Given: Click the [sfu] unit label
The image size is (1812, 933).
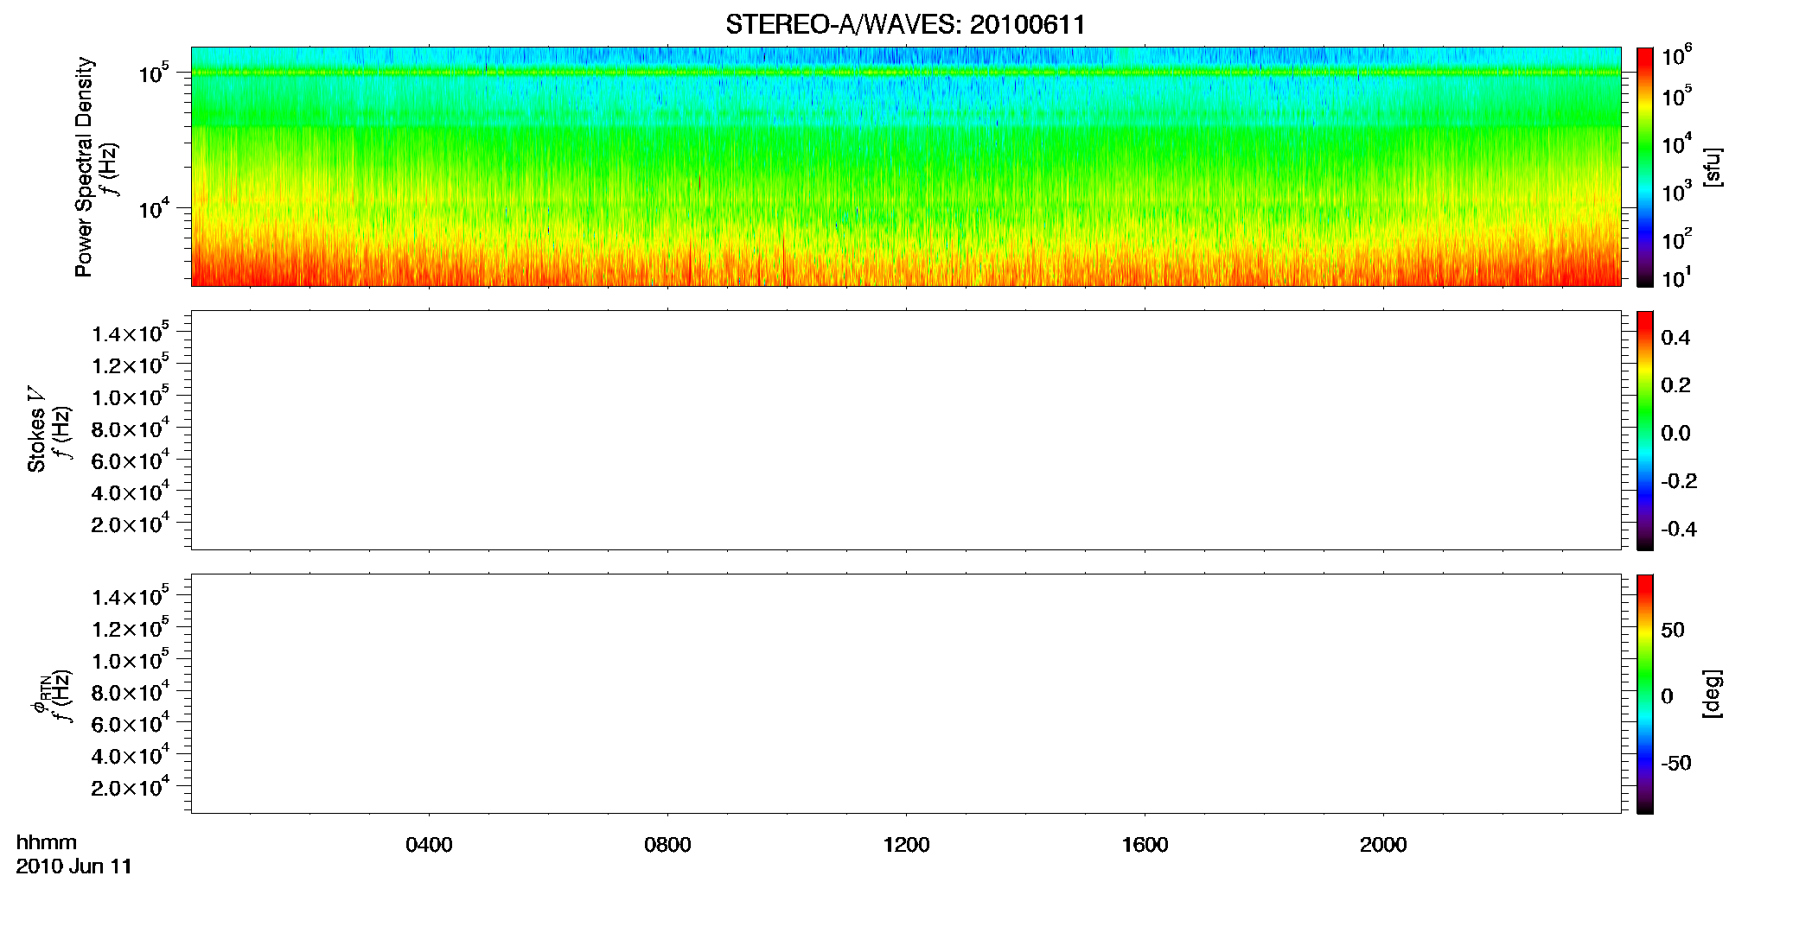Looking at the screenshot, I should coord(1713,167).
